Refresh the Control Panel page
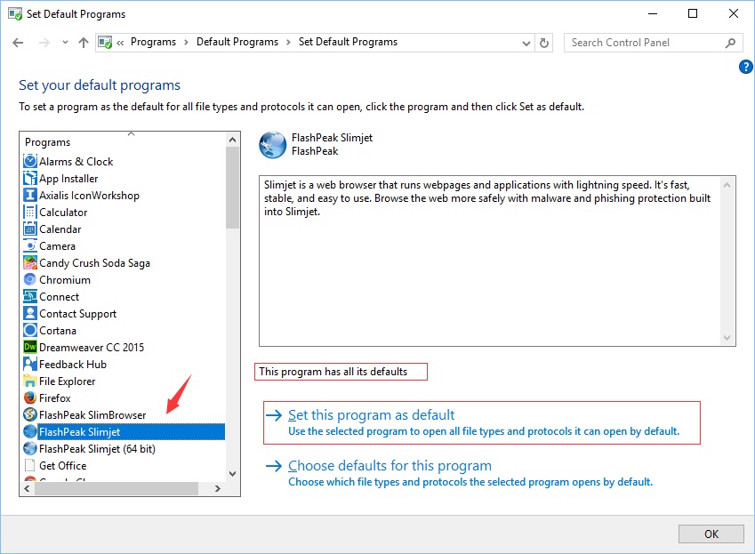The width and height of the screenshot is (755, 554). (544, 43)
